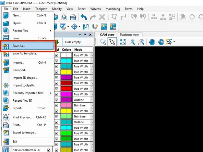Click the Colors column header
203x152 pixels.
pyautogui.click(x=67, y=50)
